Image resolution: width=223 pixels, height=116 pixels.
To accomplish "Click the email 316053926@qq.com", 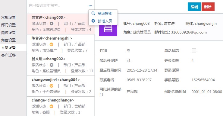I will [189, 32].
